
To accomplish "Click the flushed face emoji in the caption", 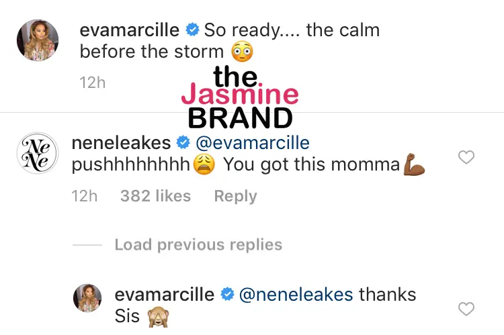I will [241, 52].
